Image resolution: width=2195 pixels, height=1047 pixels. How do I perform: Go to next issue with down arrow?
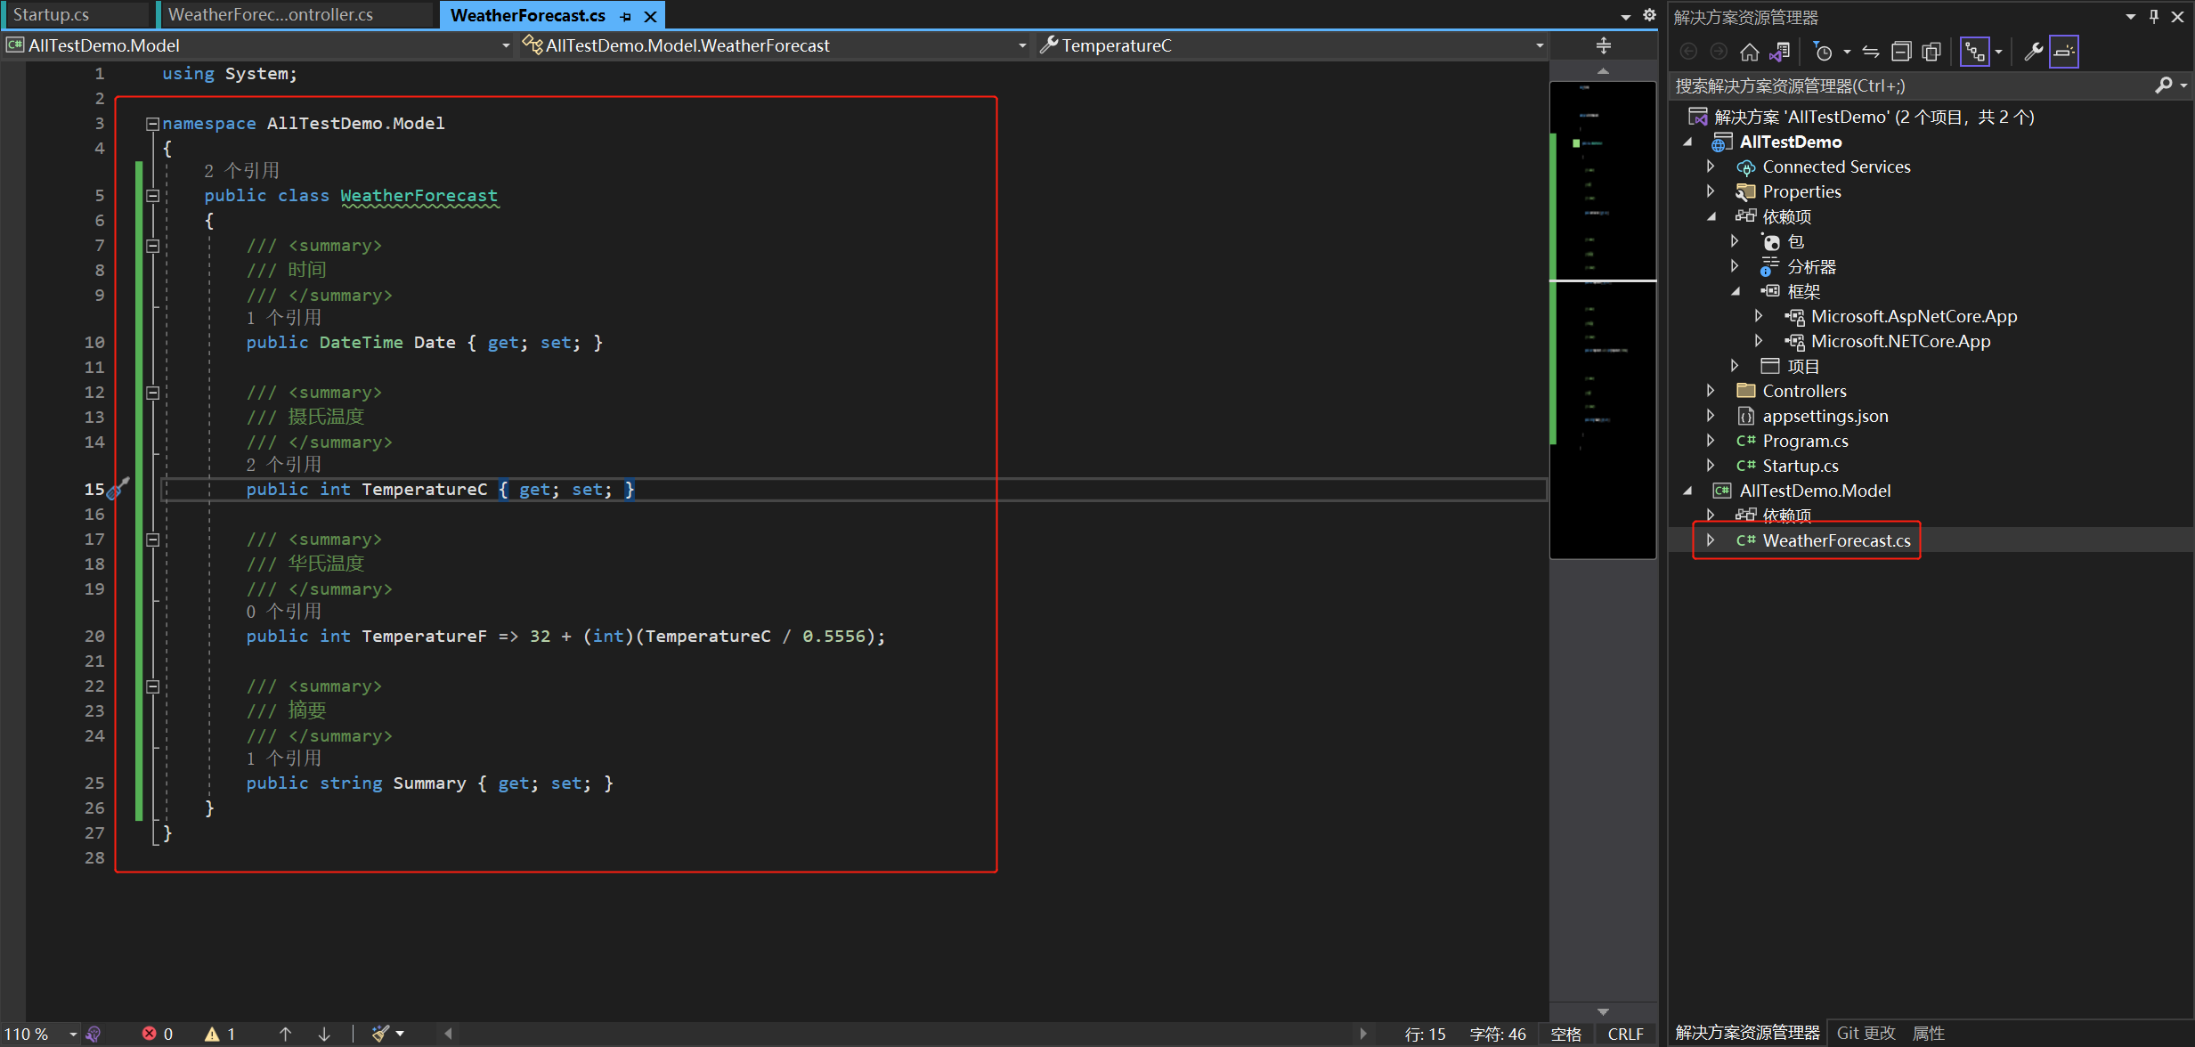[324, 1034]
